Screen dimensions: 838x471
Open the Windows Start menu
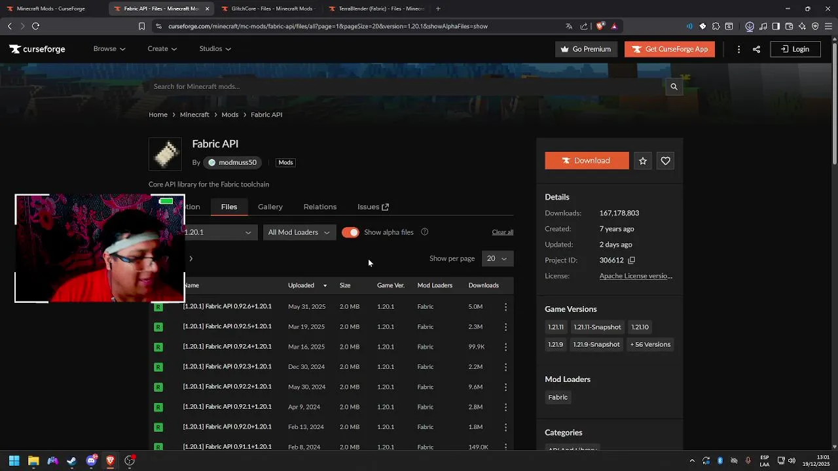[x=14, y=461]
